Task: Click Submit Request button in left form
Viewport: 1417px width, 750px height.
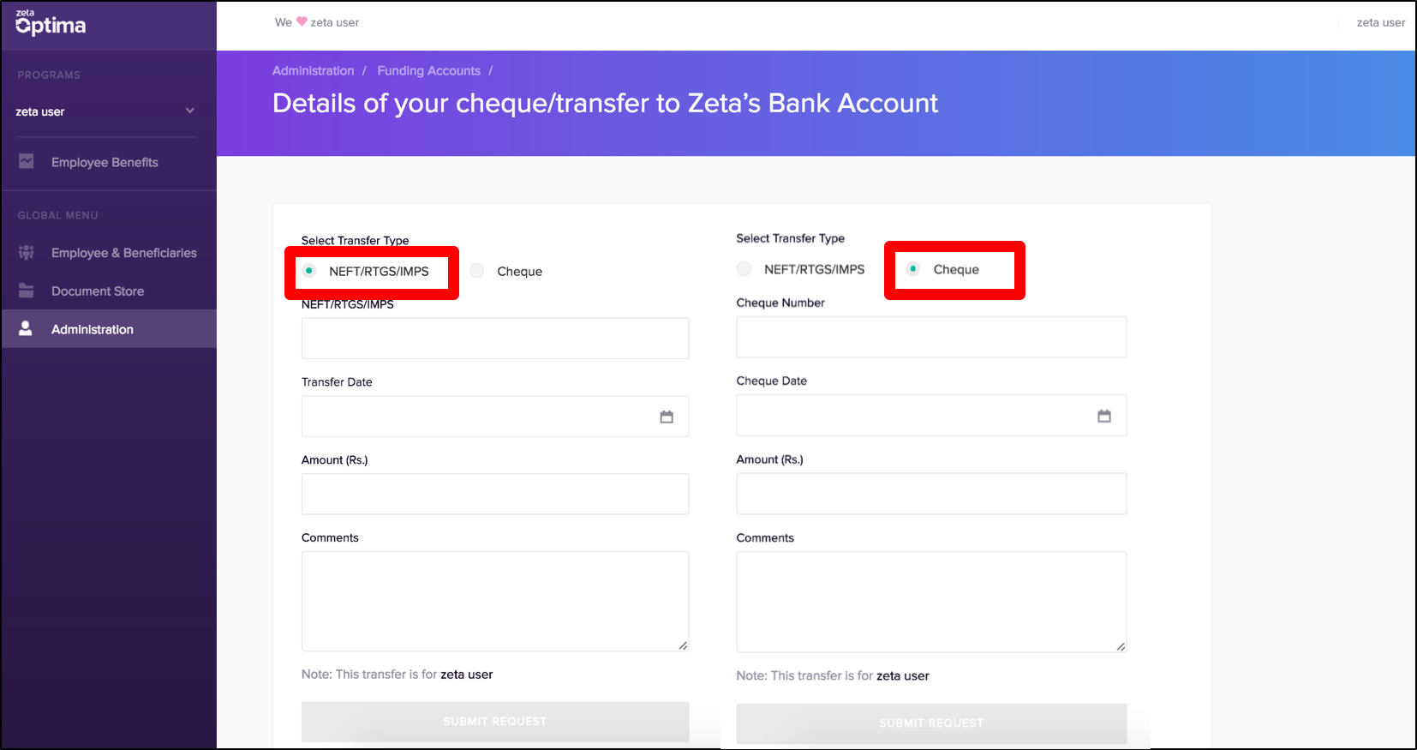Action: (495, 722)
